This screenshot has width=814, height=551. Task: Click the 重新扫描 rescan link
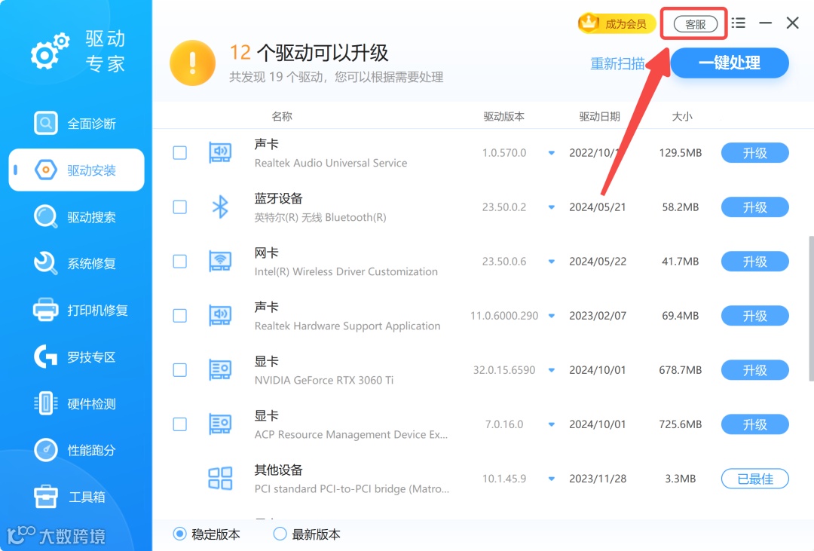617,63
